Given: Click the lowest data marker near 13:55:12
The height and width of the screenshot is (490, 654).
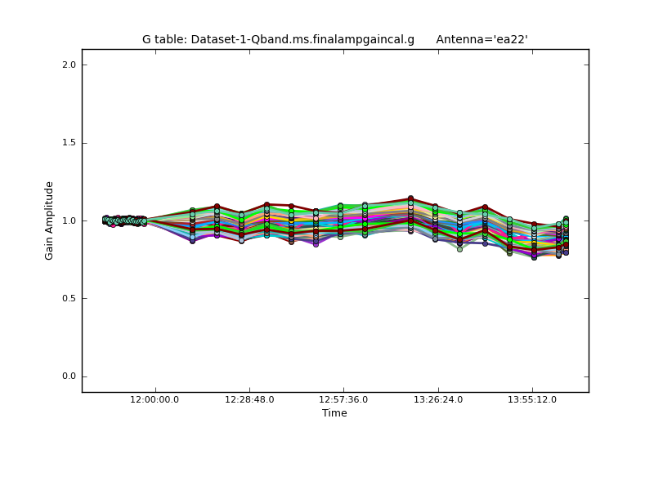Looking at the screenshot, I should 534,257.
